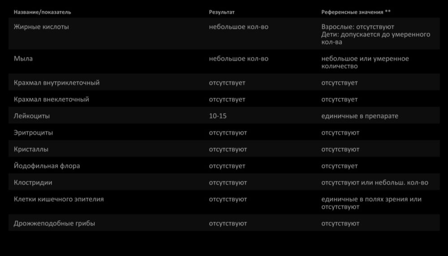Select the Клостридии row label
This screenshot has height=256, width=448.
pyautogui.click(x=33, y=182)
